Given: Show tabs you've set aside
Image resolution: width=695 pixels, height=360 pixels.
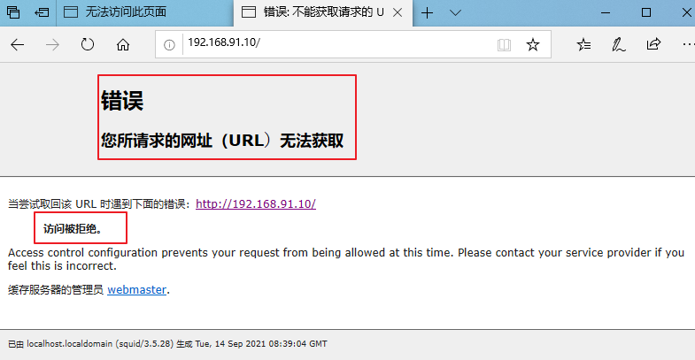Looking at the screenshot, I should pos(13,12).
